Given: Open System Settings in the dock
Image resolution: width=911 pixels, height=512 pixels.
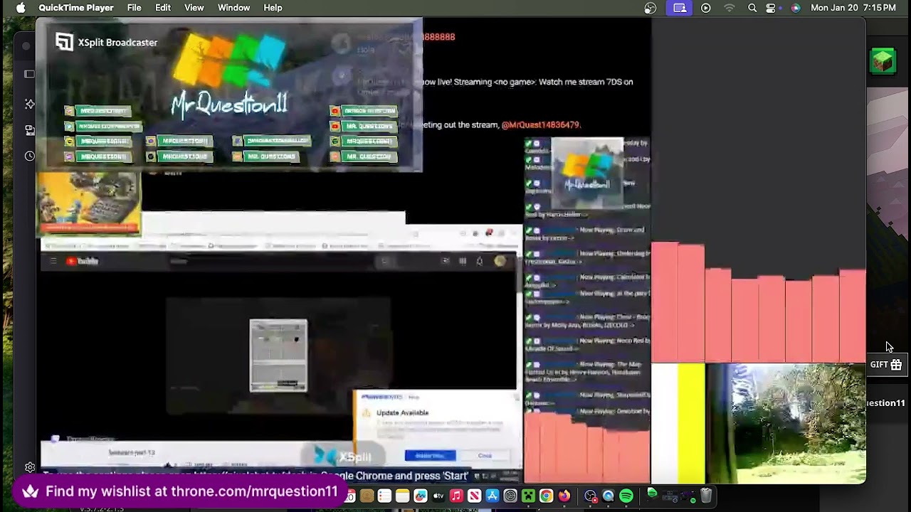Looking at the screenshot, I should [510, 496].
